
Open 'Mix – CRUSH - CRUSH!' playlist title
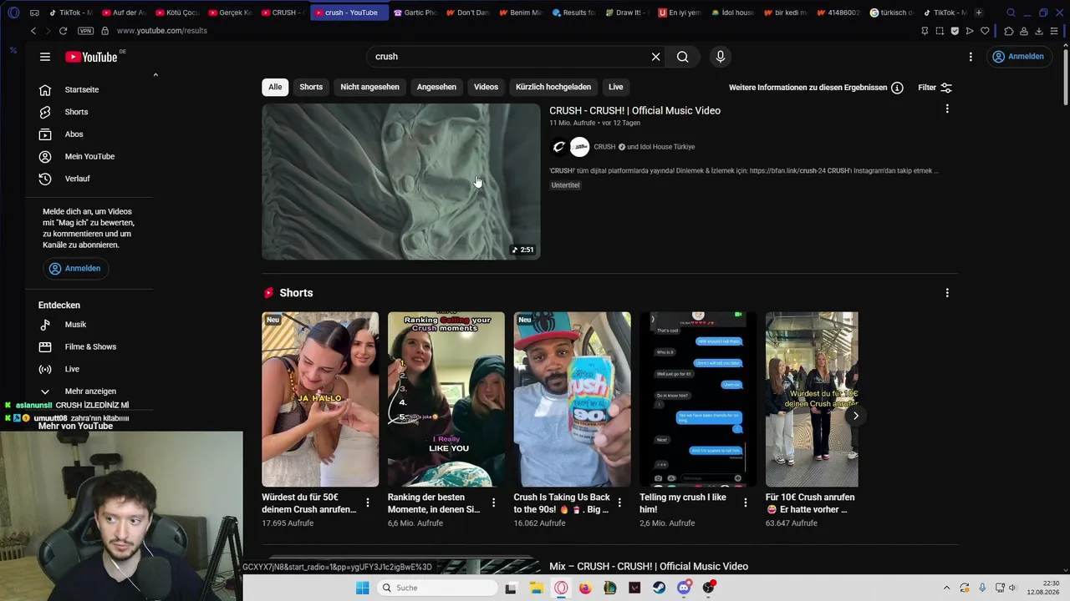pyautogui.click(x=649, y=567)
